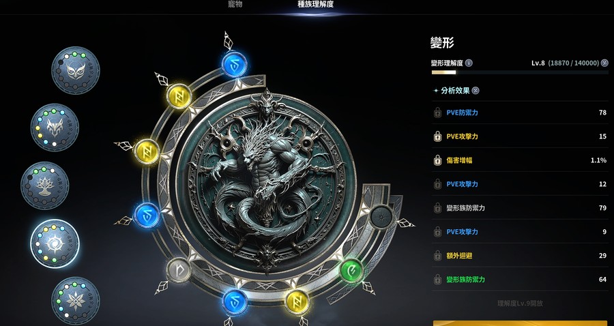Switch to the 寵物 tab

(x=235, y=4)
